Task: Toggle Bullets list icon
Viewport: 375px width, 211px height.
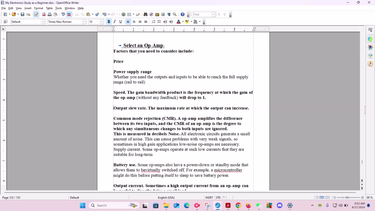Action: 159,22
